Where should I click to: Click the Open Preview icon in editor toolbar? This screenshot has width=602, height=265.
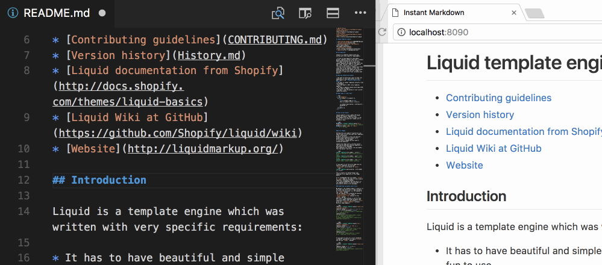[278, 13]
